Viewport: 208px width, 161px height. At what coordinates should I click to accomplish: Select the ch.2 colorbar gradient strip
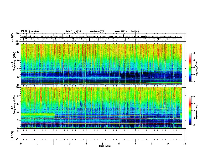190,111
